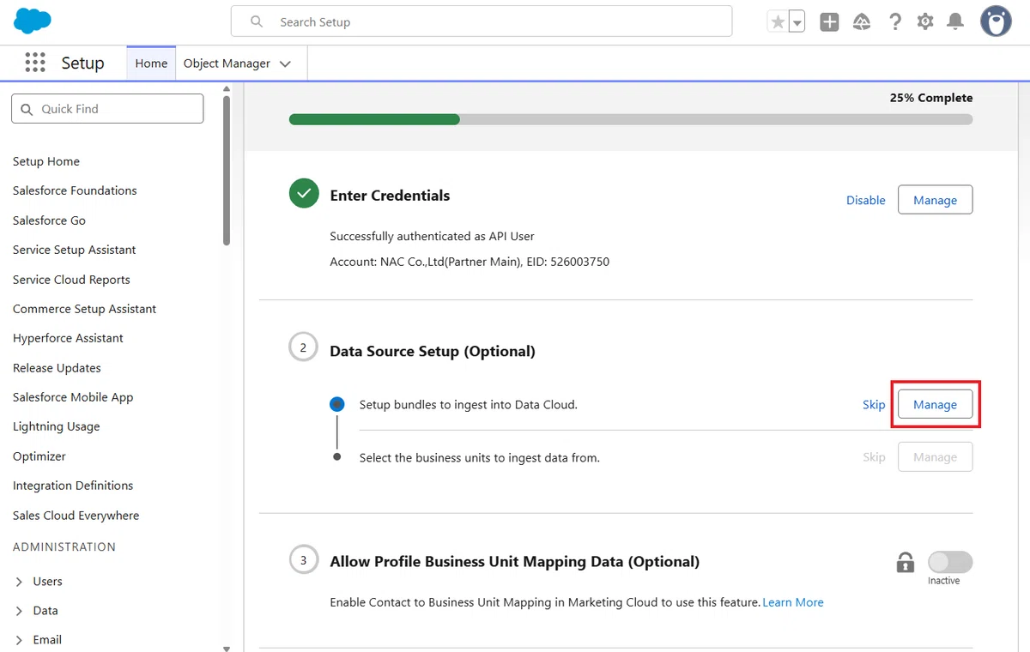Open Salesforce Mobile App in sidebar

[73, 397]
